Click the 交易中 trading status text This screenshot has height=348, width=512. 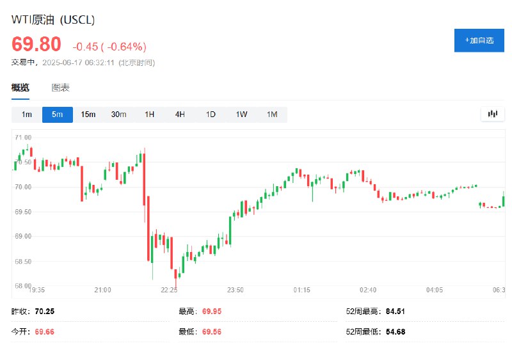23,62
